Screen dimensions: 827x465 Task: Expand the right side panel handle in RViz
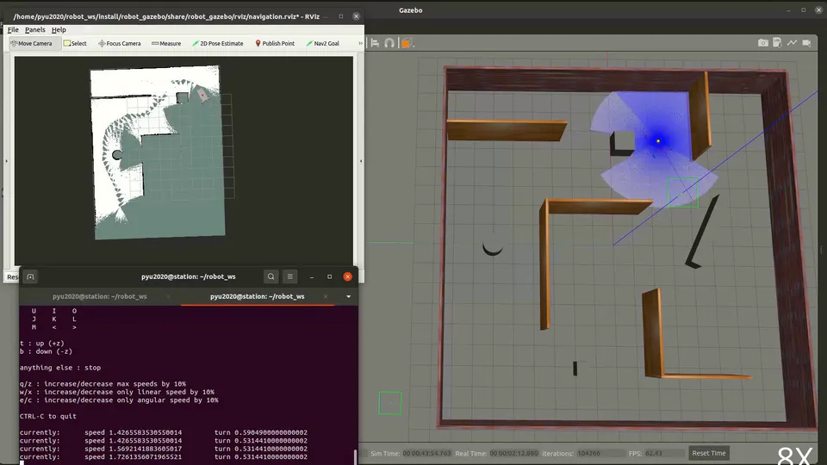coord(361,161)
